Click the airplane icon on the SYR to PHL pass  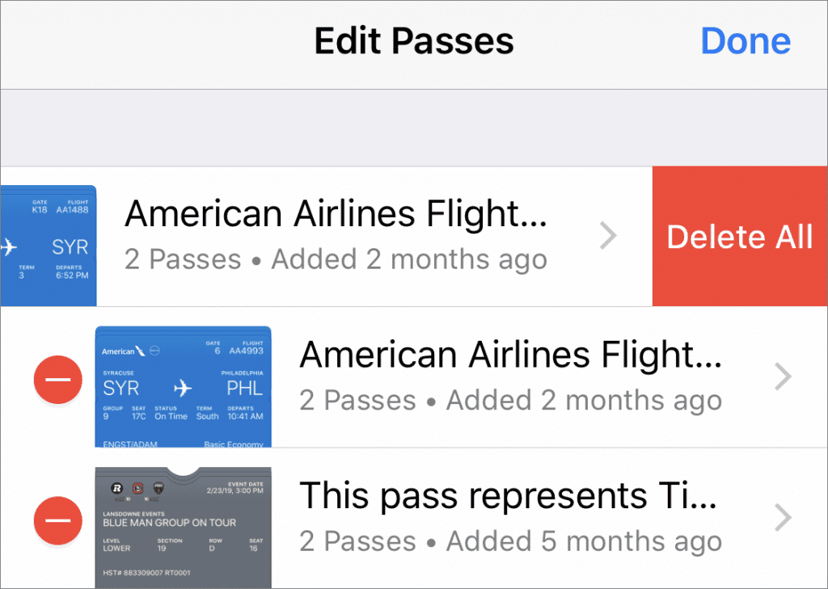pos(183,389)
